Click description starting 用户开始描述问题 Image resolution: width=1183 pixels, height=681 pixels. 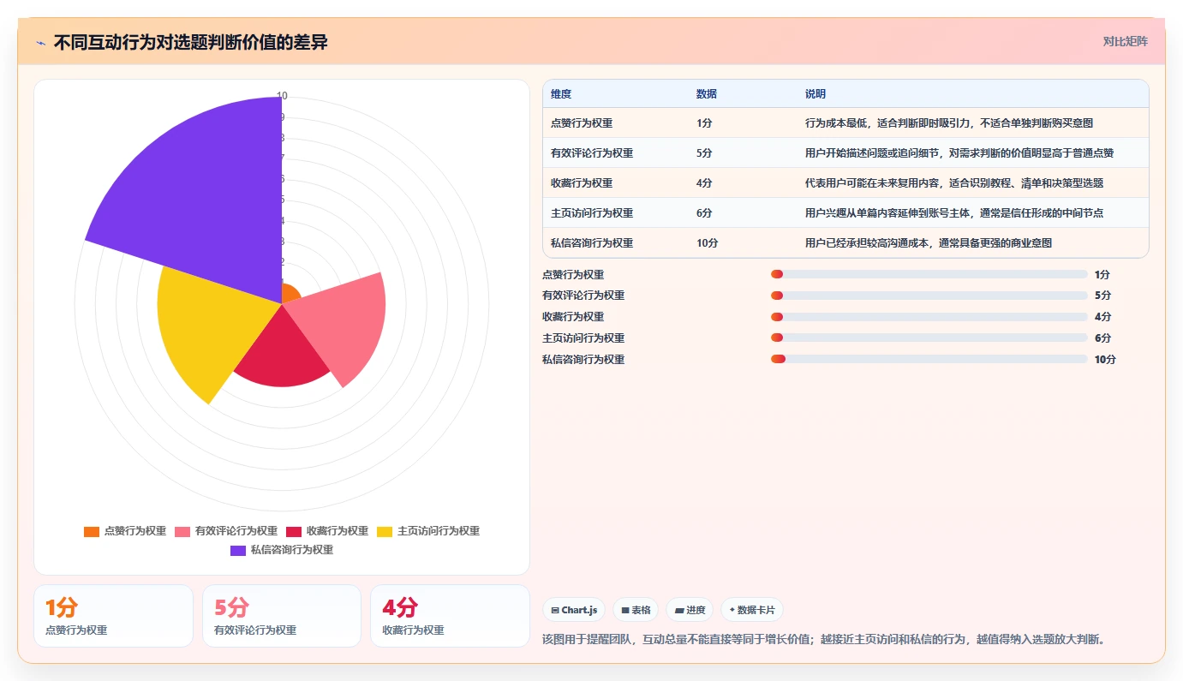pyautogui.click(x=959, y=152)
